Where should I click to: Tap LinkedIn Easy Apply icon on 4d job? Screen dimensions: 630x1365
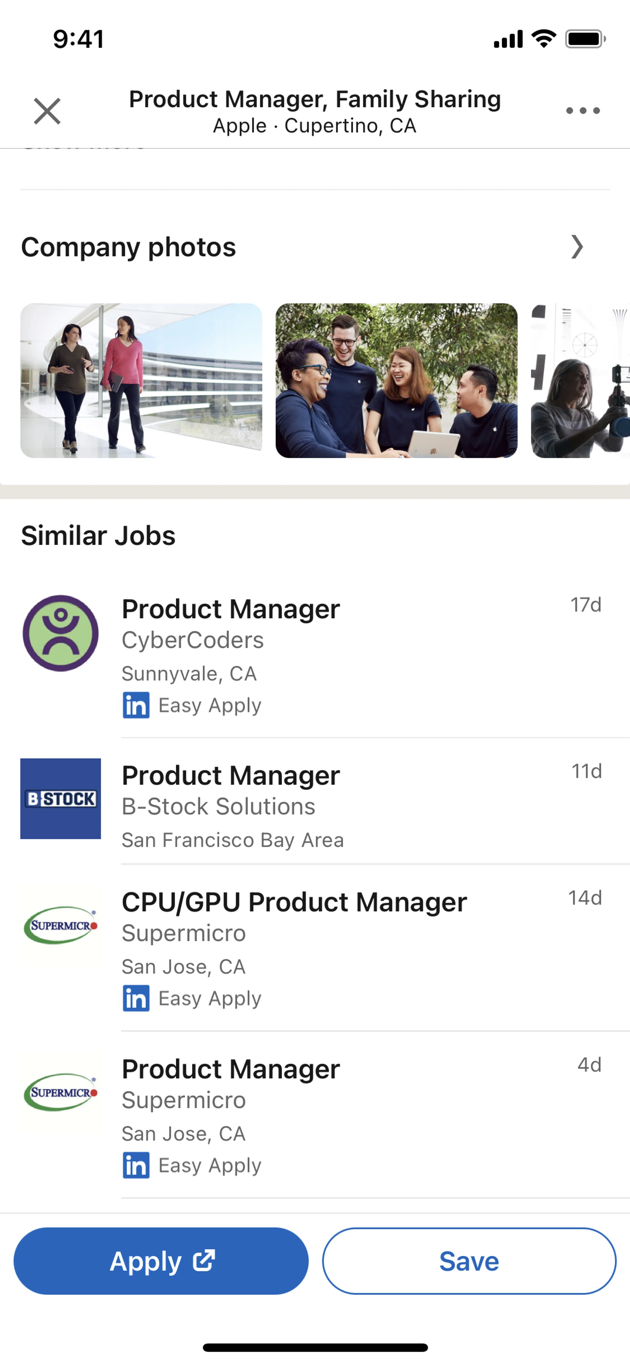point(136,1166)
